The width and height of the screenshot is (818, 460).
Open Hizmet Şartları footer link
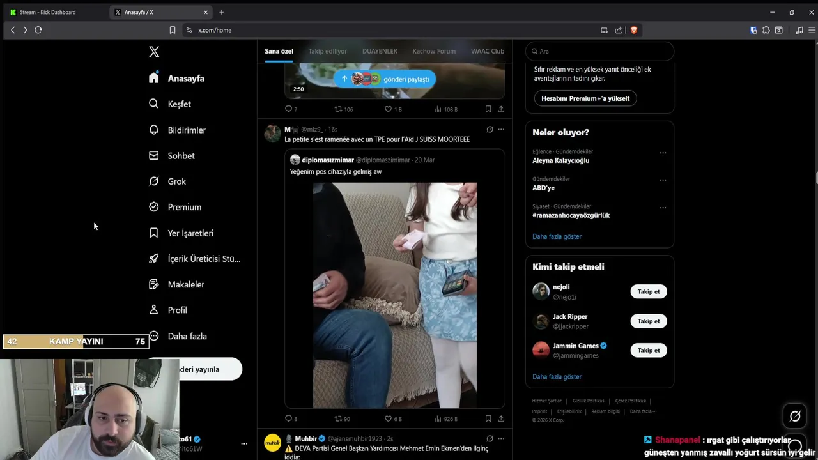point(547,401)
